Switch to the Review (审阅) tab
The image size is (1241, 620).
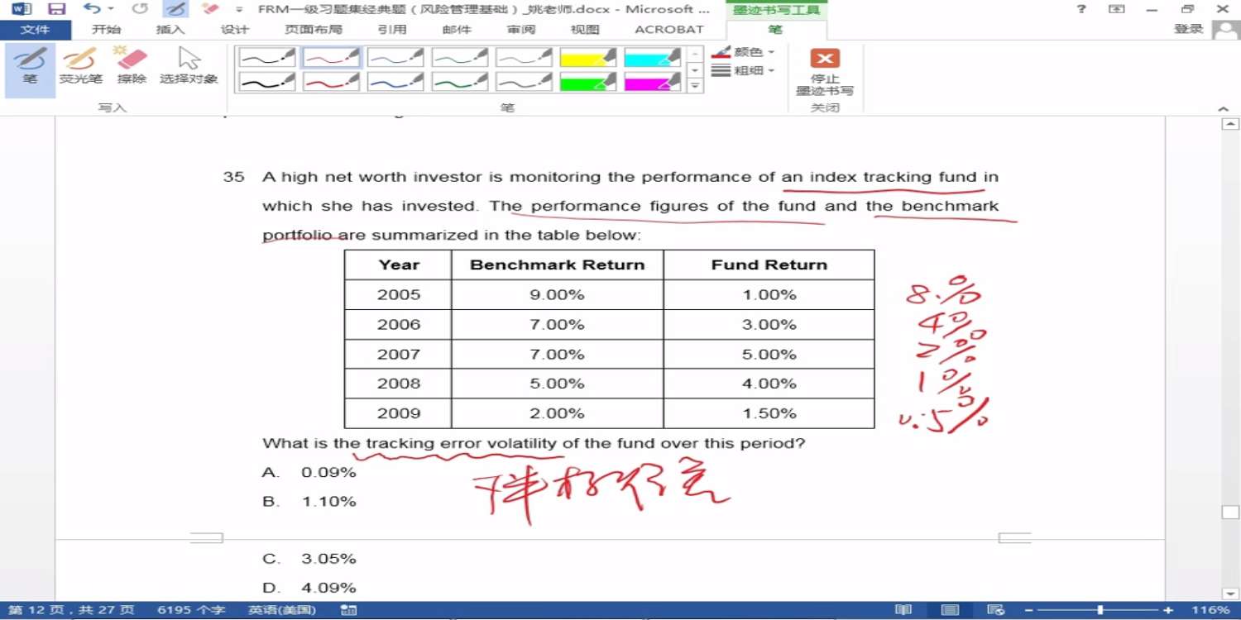pos(521,30)
